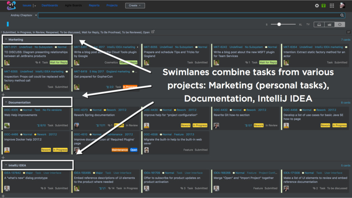Open issue IDEA-168266 link
Screen dimensions: 352x198
click(222, 173)
